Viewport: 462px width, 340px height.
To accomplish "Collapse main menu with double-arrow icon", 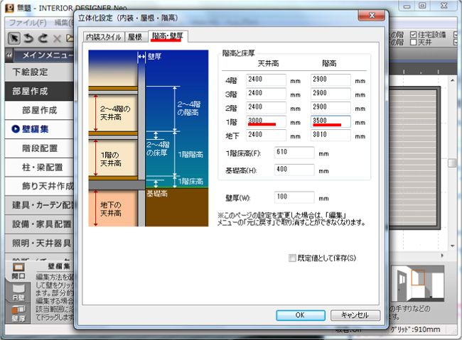I will [10, 56].
